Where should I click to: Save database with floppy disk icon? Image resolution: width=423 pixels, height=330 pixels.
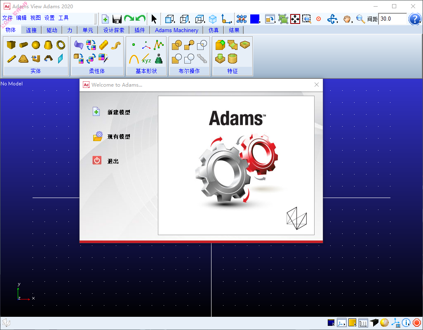pos(117,19)
